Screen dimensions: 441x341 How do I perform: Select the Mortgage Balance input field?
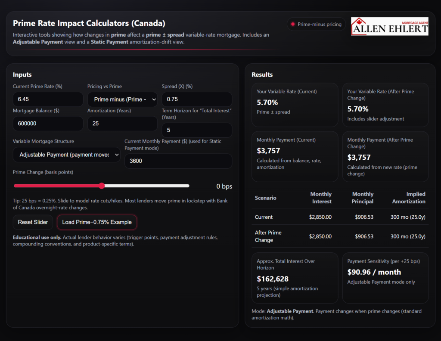(48, 124)
